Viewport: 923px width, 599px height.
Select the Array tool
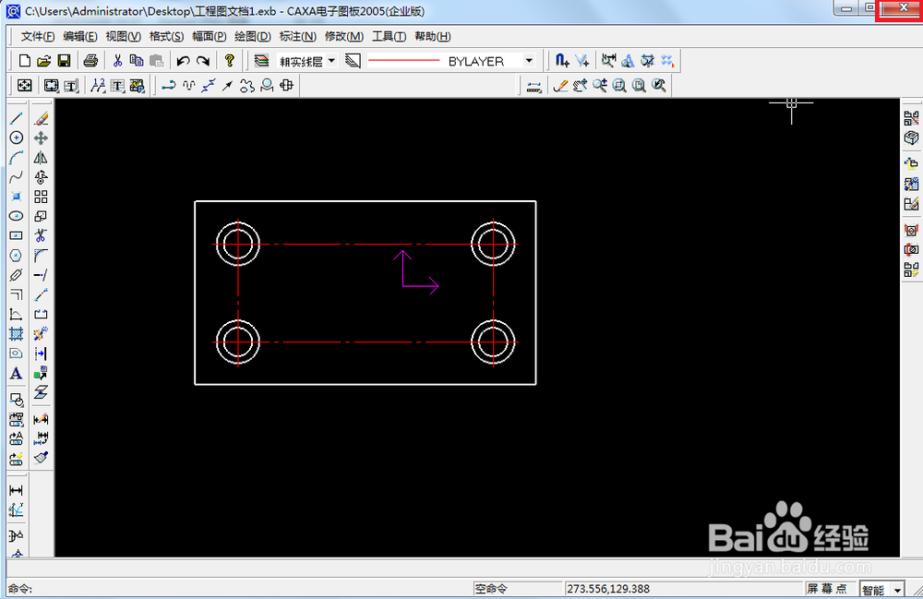point(41,197)
